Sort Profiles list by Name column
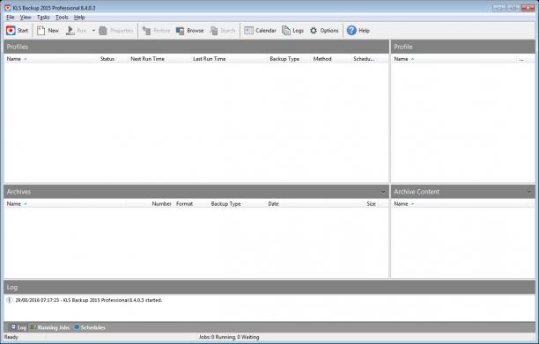The image size is (539, 344). coord(14,59)
